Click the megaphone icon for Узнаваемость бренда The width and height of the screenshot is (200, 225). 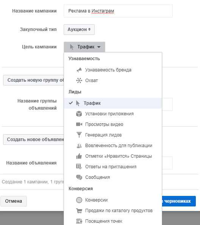pyautogui.click(x=79, y=70)
